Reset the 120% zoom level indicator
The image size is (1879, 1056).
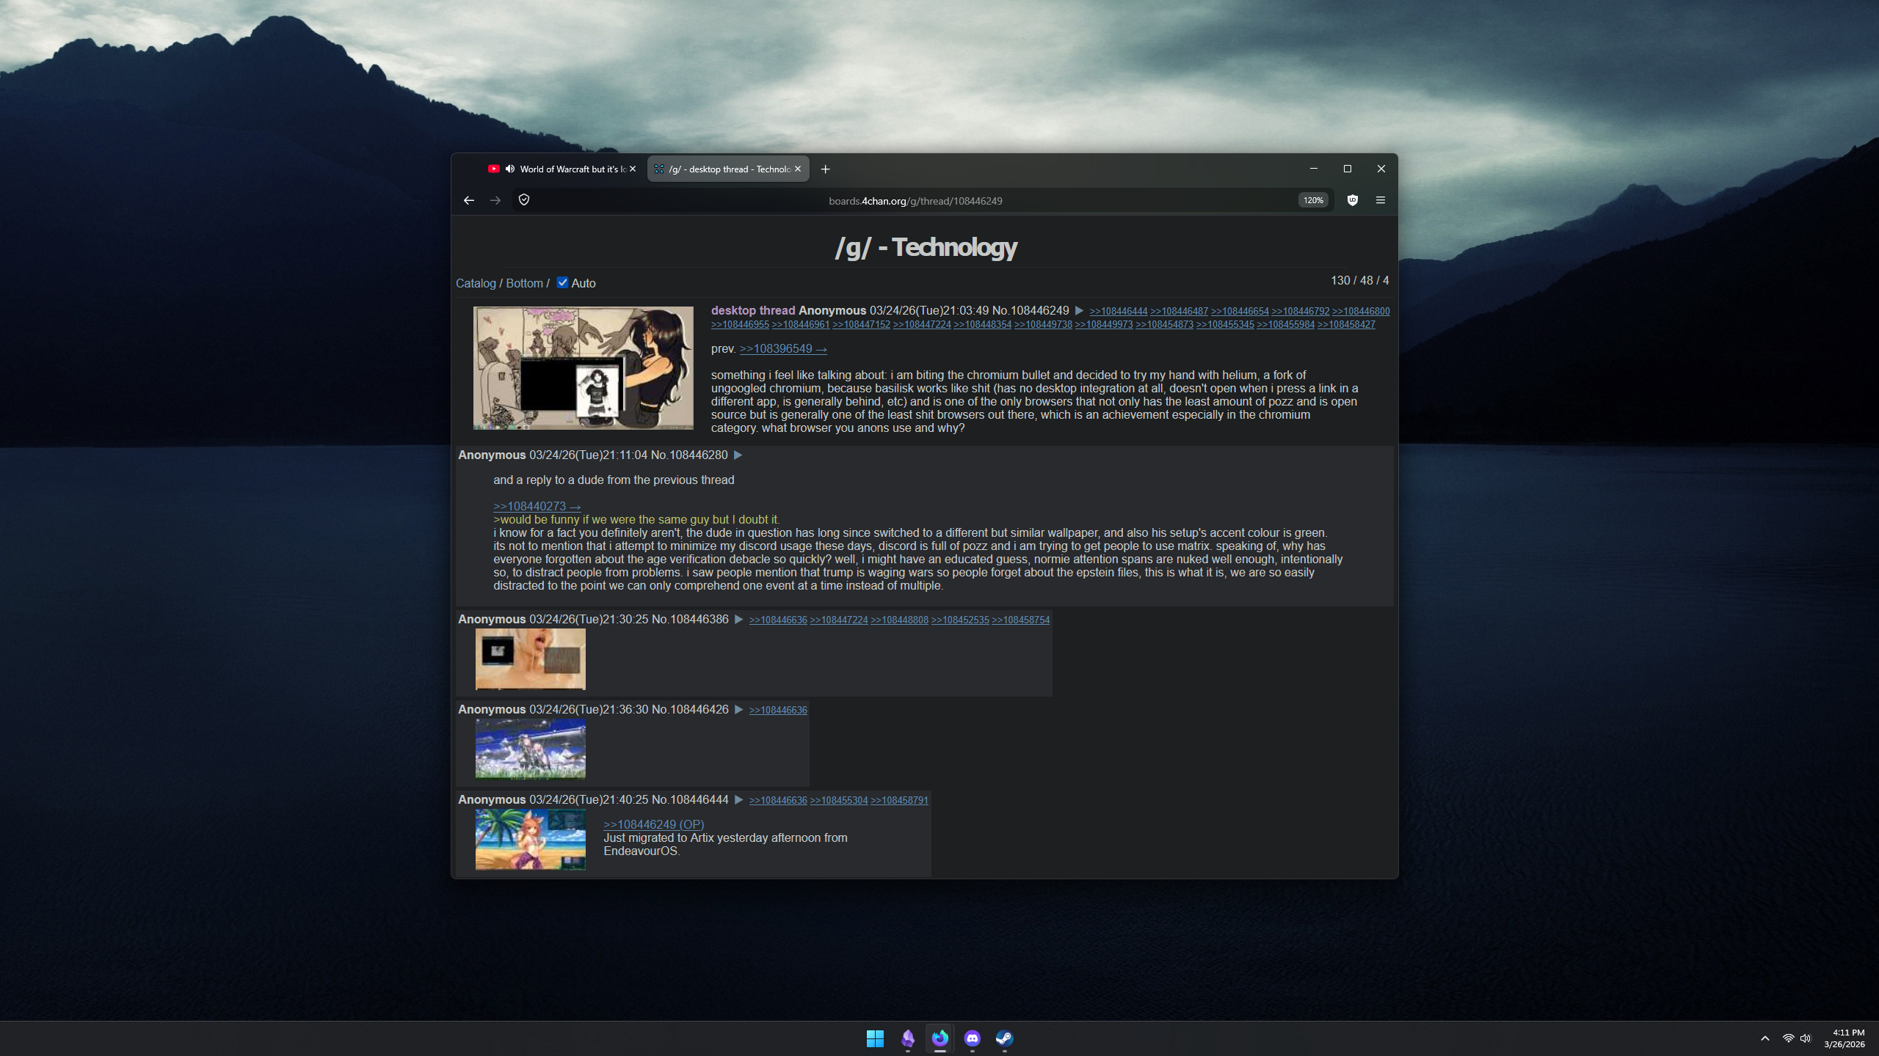(x=1312, y=200)
